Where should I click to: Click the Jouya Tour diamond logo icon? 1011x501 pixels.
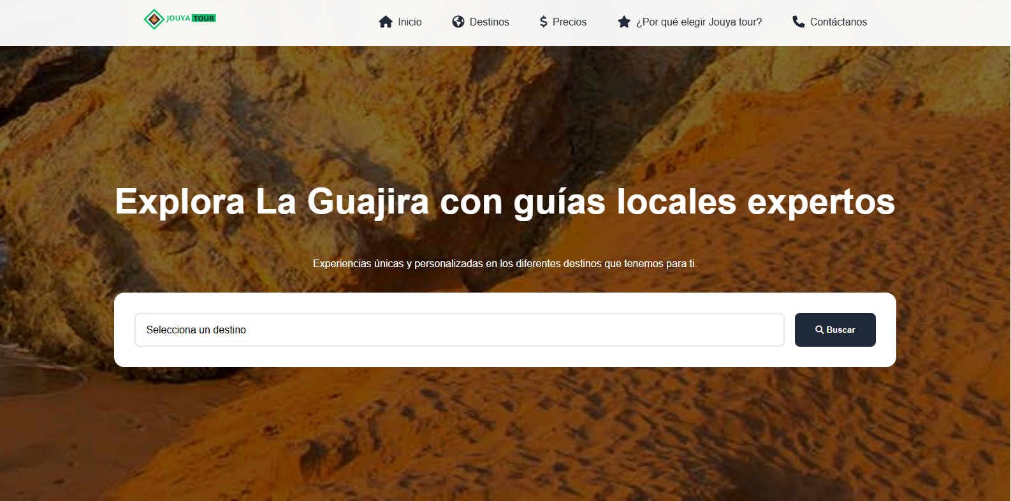tap(154, 19)
